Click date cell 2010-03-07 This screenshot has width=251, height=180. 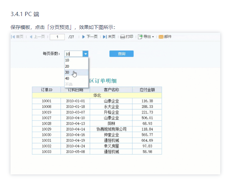point(76,112)
